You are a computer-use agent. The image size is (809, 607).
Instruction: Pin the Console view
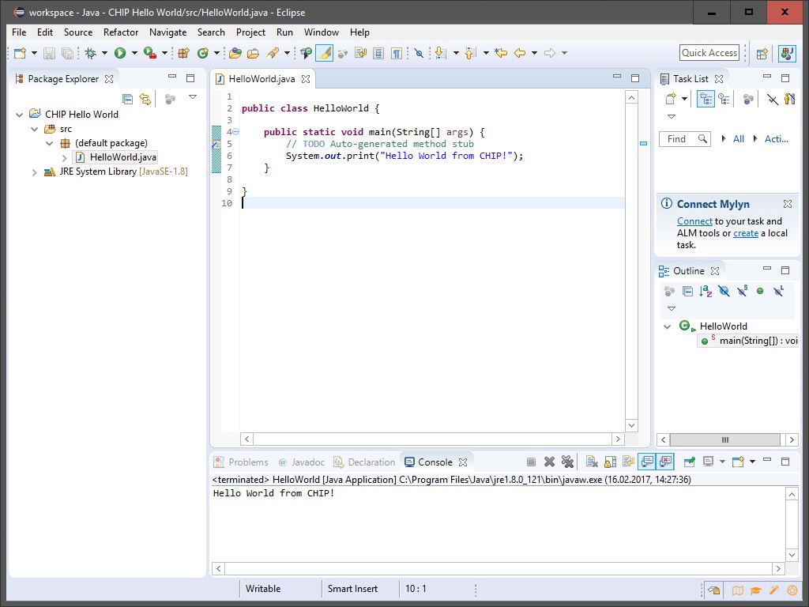pyautogui.click(x=690, y=462)
